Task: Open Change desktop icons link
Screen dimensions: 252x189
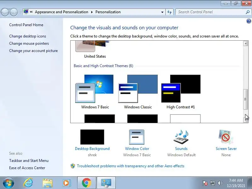Action: click(x=27, y=36)
